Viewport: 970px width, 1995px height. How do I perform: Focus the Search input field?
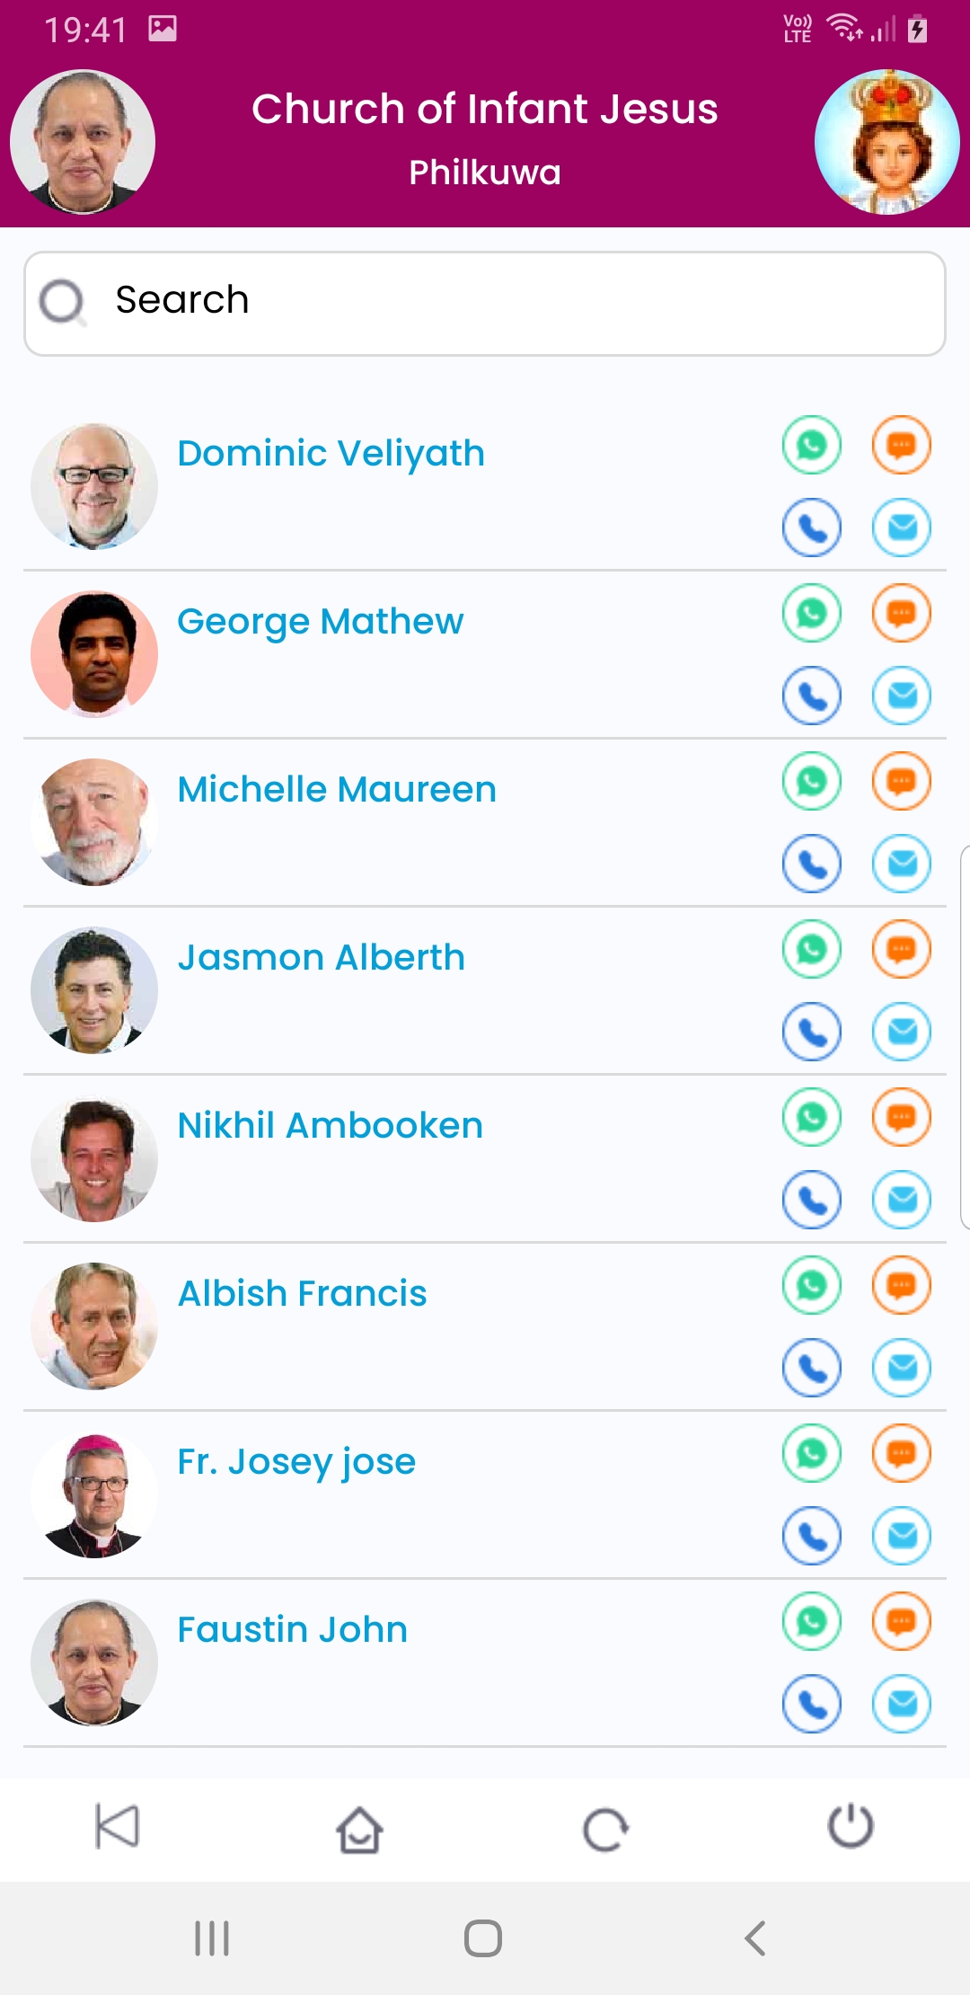point(485,304)
